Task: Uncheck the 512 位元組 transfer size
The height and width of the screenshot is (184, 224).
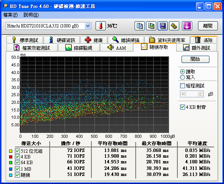Action: (17, 151)
